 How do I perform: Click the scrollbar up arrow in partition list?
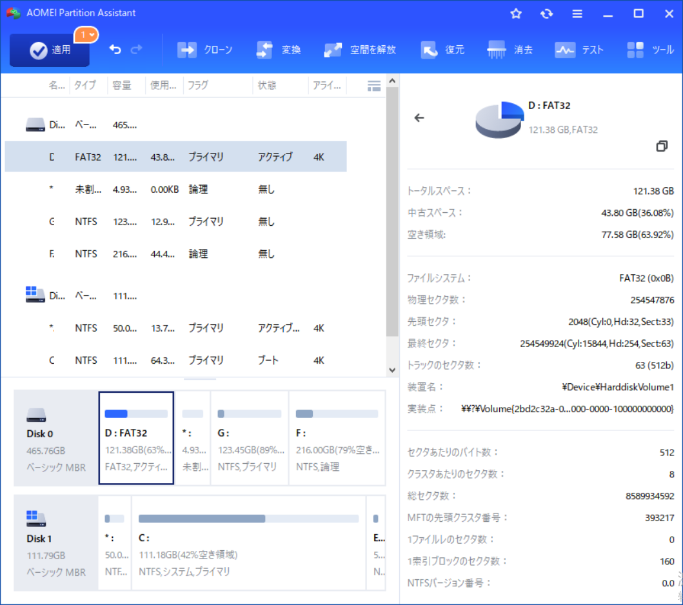(392, 81)
